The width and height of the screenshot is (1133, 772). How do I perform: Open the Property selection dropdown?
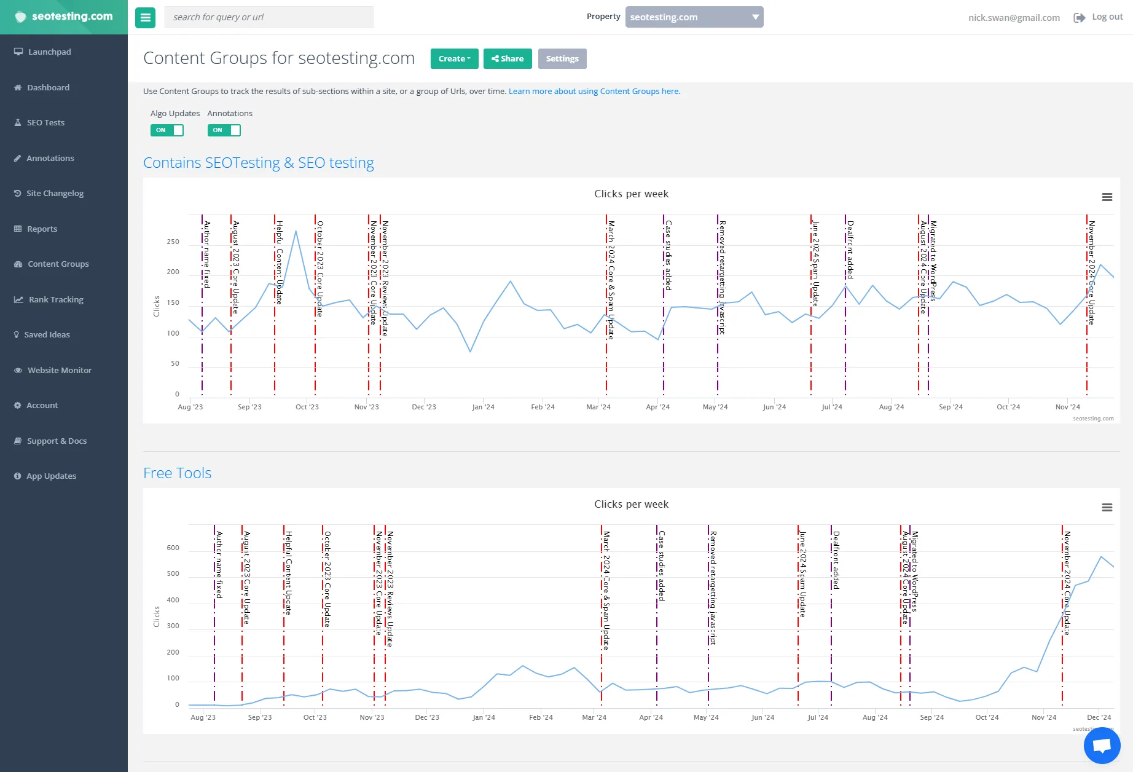(693, 17)
